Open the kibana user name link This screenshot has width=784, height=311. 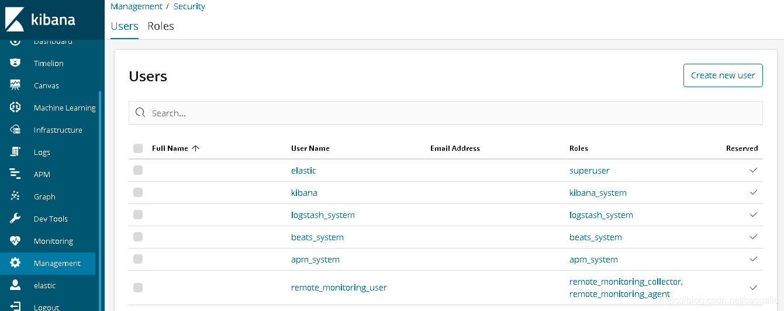(304, 193)
